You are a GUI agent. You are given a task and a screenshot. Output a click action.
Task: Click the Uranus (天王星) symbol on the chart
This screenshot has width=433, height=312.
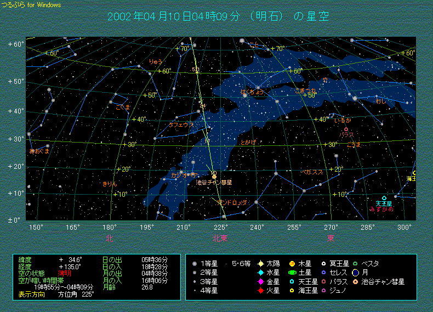384,198
